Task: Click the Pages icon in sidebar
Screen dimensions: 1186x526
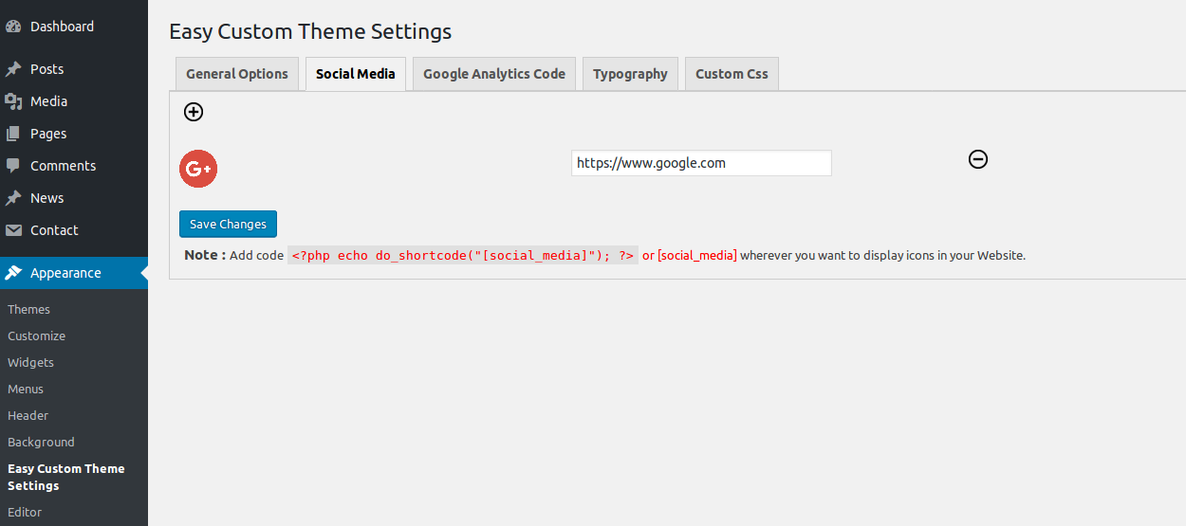Action: click(x=13, y=134)
